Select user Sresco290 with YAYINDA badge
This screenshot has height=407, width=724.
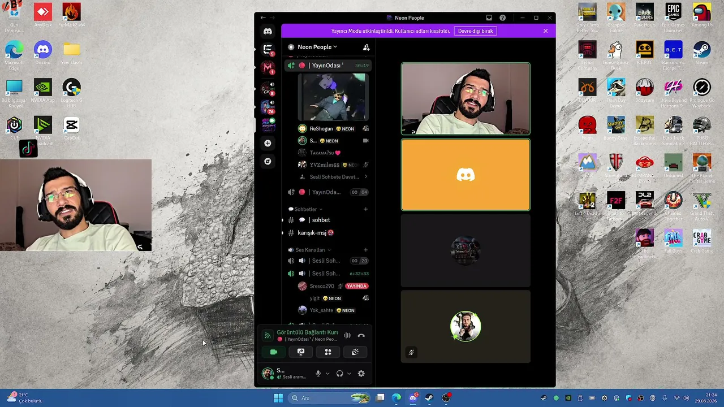(334, 286)
